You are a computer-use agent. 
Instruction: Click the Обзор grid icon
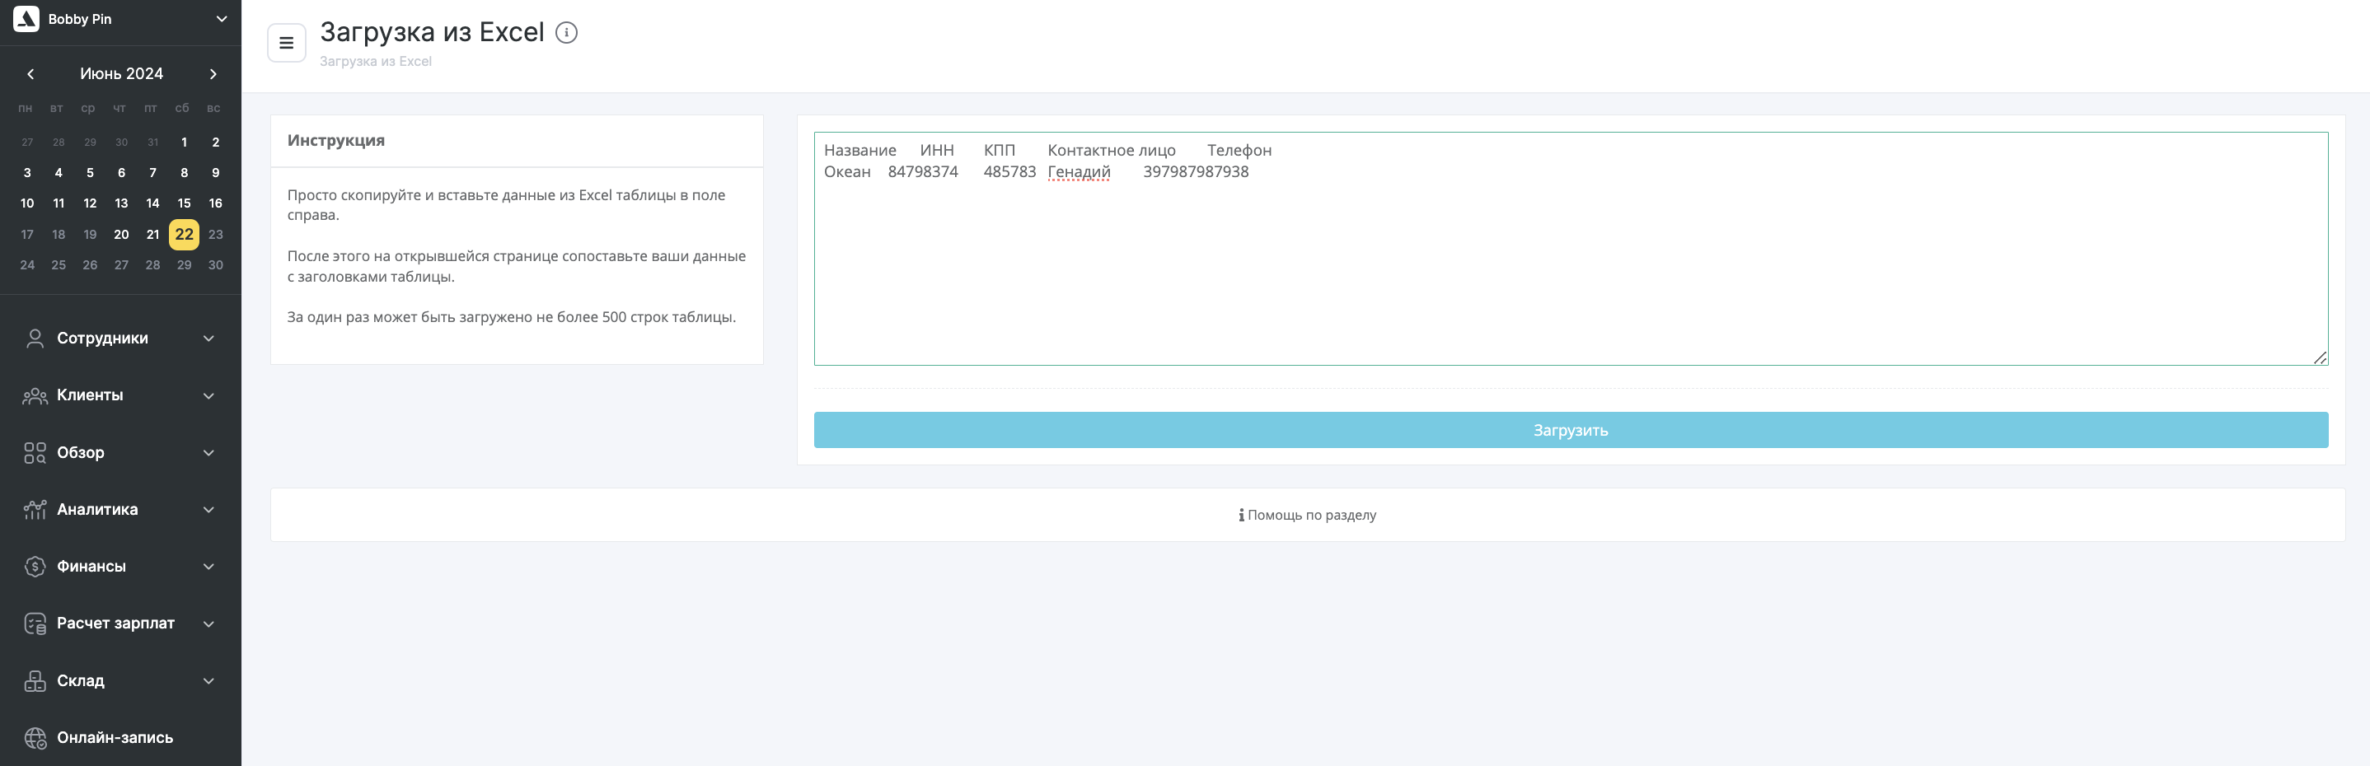click(35, 452)
